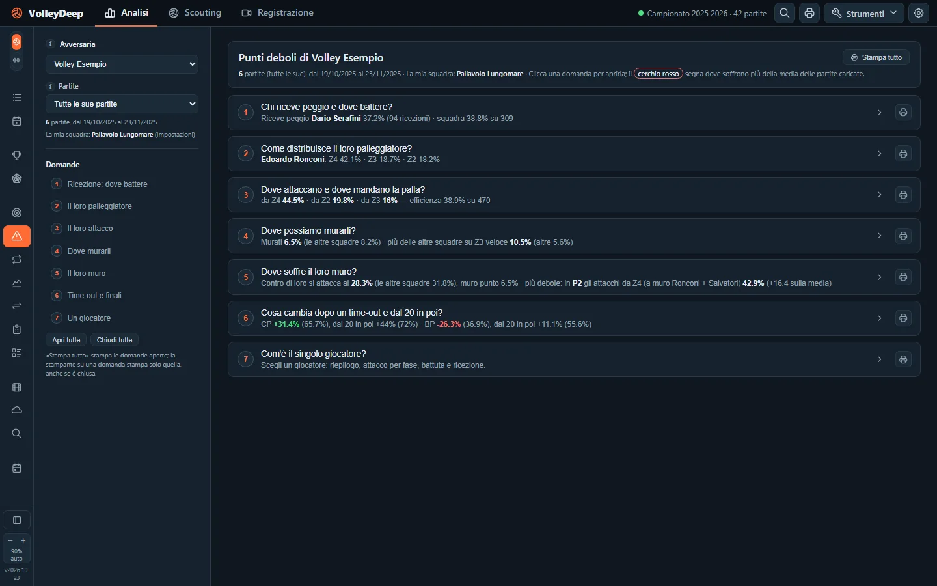Screen dimensions: 937x586
Task: Expand 'Com'è il singolo giocatore?' chevron
Action: coord(879,359)
